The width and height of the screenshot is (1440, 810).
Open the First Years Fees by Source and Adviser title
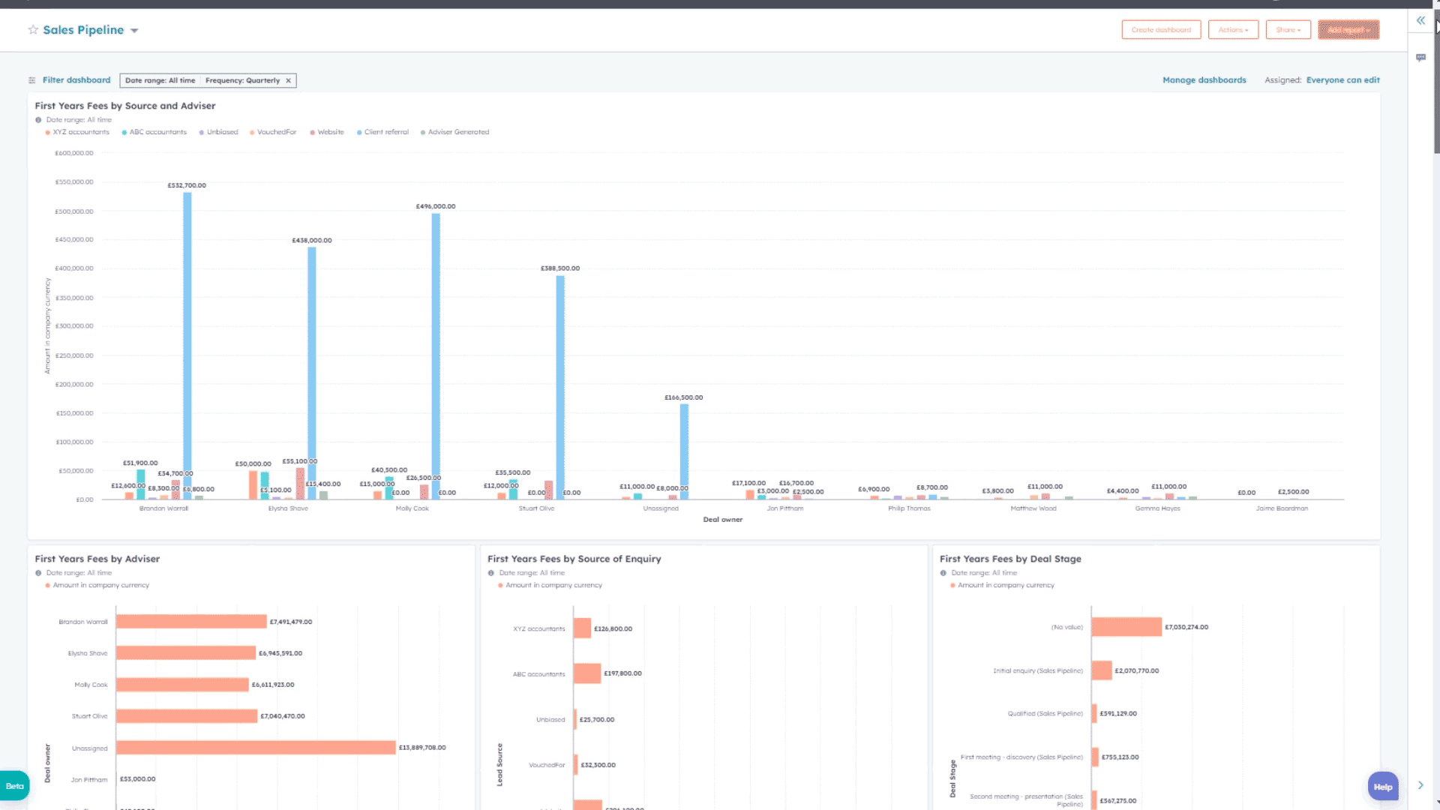click(x=125, y=106)
